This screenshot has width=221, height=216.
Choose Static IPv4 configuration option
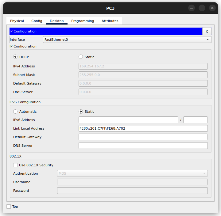pos(81,57)
